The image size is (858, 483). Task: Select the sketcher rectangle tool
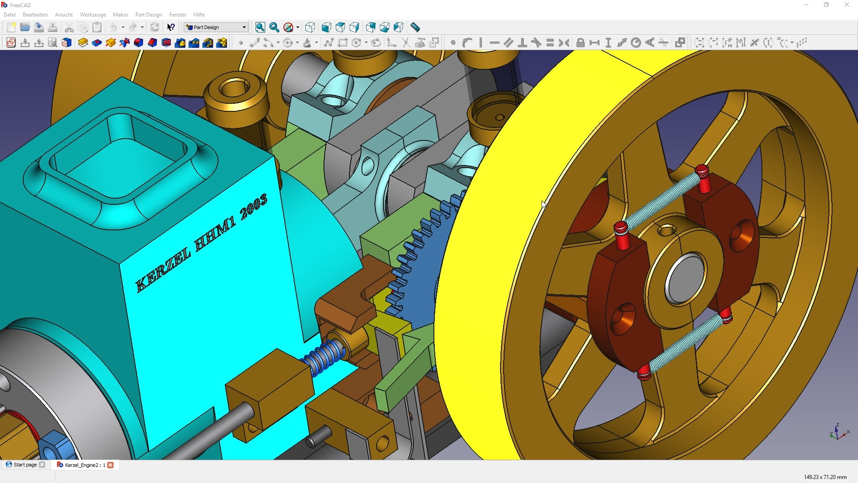342,42
